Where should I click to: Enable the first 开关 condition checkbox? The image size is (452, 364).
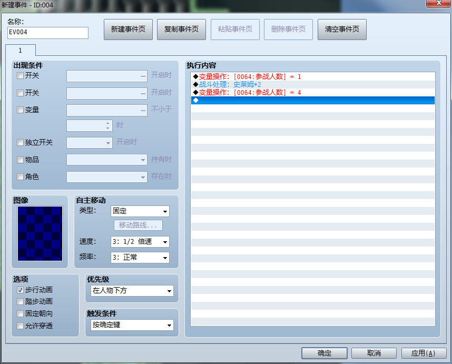20,76
